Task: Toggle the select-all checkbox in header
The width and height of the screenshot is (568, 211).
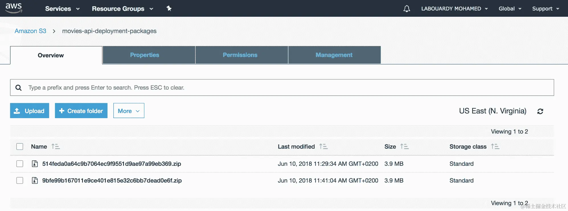Action: coord(20,147)
